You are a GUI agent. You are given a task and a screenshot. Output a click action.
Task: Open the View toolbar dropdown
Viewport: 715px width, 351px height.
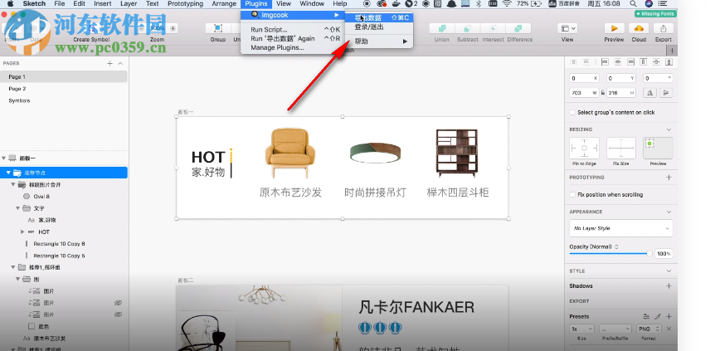click(x=567, y=28)
